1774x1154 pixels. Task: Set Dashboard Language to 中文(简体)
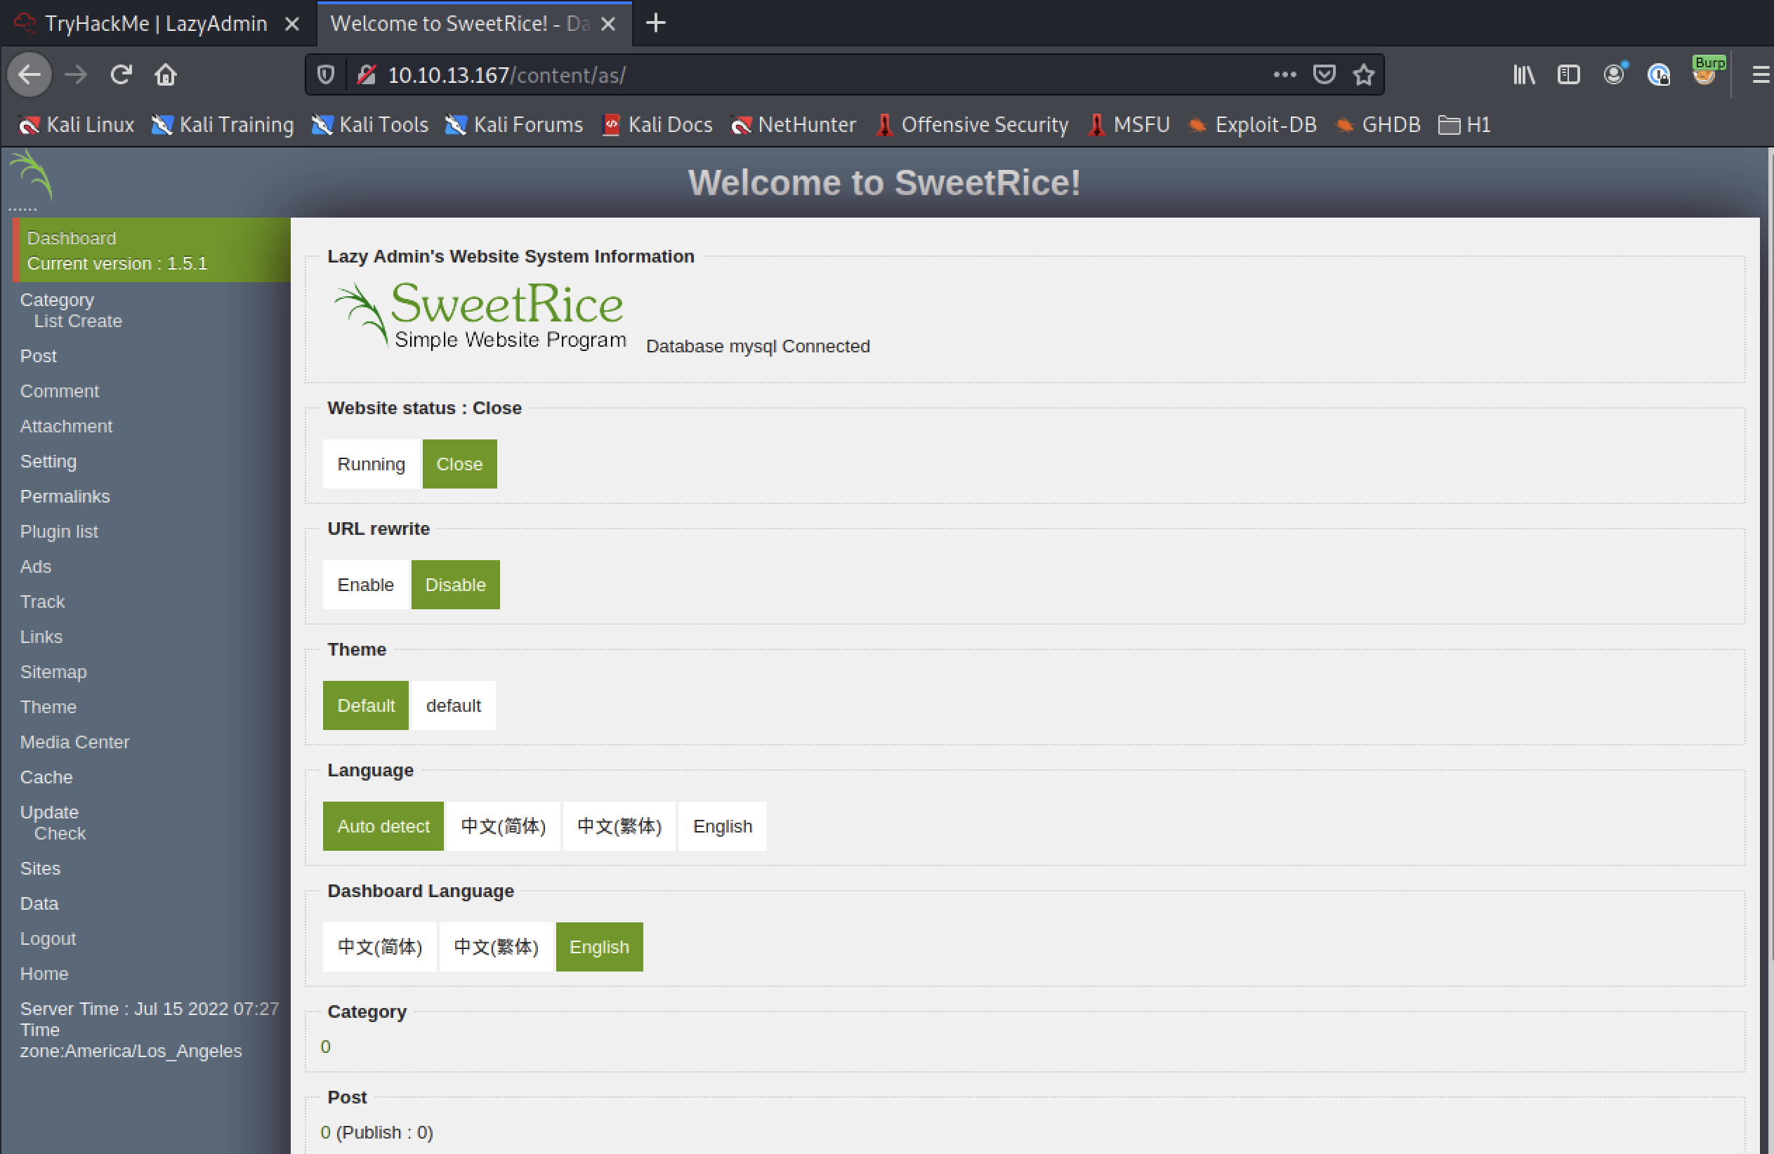pyautogui.click(x=379, y=946)
